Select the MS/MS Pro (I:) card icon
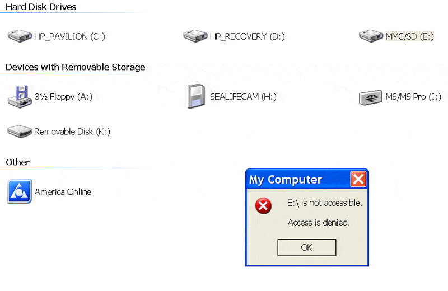The image size is (448, 291). pos(371,97)
